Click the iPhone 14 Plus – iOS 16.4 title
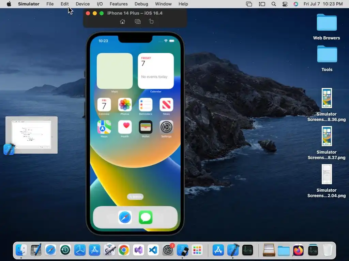Viewport: 349px width, 261px height. pos(135,13)
